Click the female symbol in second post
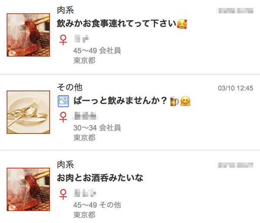This screenshot has width=260, height=223. [63, 117]
